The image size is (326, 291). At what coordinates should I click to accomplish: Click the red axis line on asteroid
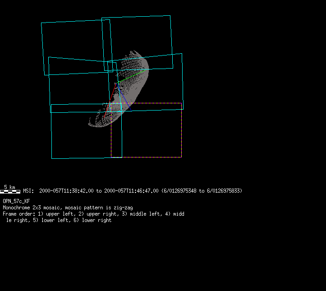coord(110,101)
